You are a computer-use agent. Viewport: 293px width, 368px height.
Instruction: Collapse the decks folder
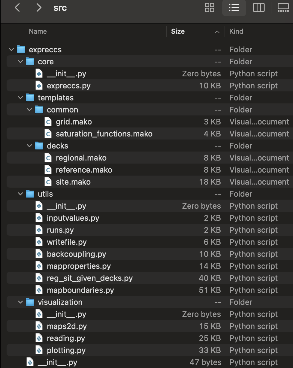click(x=29, y=146)
